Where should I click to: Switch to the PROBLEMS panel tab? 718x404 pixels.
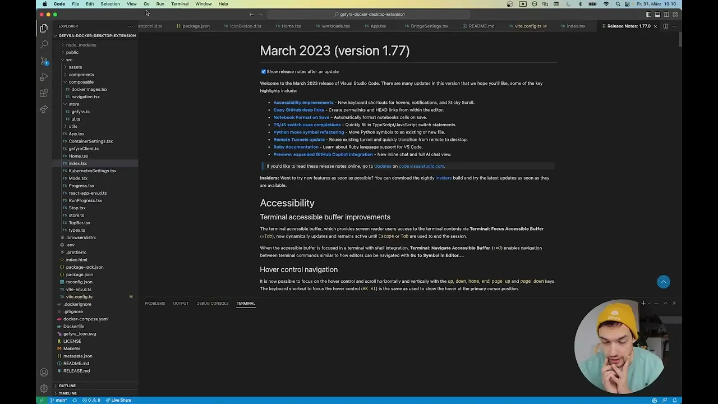tap(155, 304)
